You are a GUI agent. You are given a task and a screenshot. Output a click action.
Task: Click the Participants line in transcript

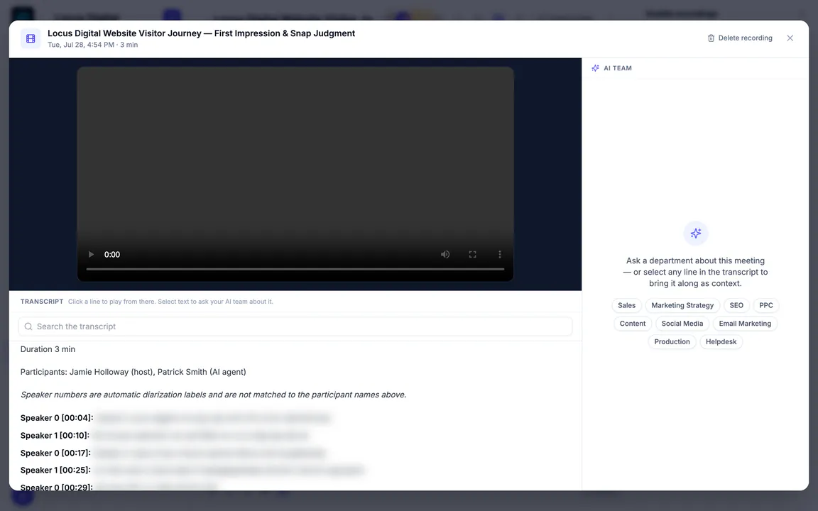(133, 372)
